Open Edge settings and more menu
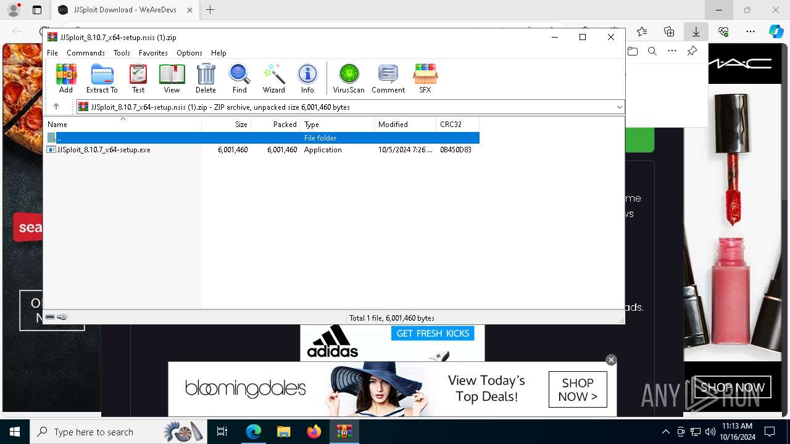 pos(750,31)
